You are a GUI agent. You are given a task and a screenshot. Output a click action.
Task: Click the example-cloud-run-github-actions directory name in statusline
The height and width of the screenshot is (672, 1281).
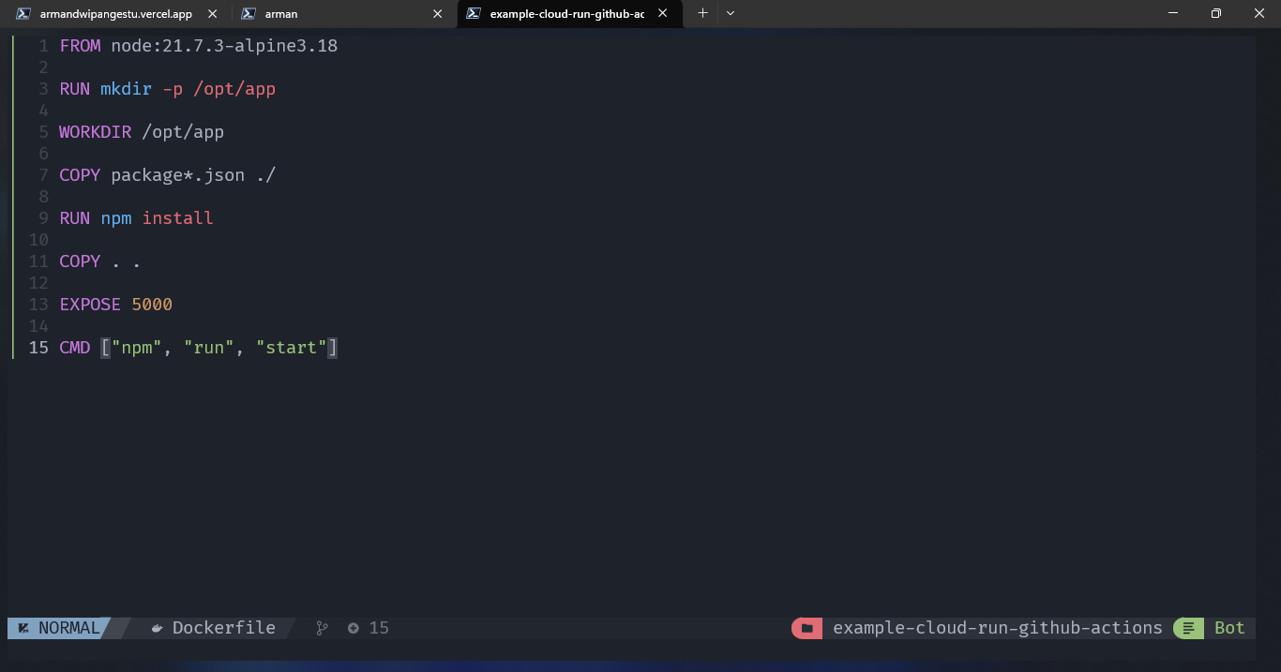(x=997, y=628)
